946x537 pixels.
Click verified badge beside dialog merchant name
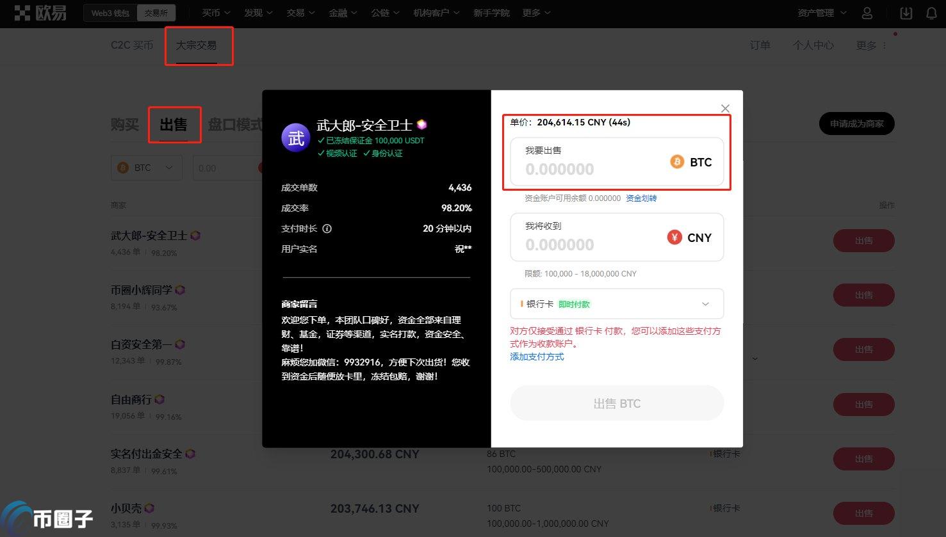click(421, 124)
